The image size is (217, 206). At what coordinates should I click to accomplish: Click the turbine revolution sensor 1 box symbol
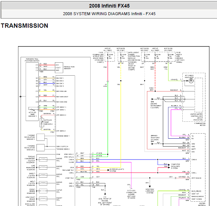[x=40, y=137]
